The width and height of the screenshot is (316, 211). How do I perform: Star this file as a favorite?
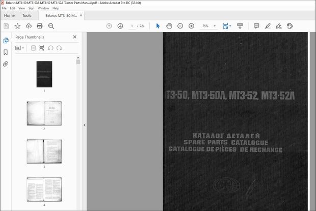(x=17, y=26)
